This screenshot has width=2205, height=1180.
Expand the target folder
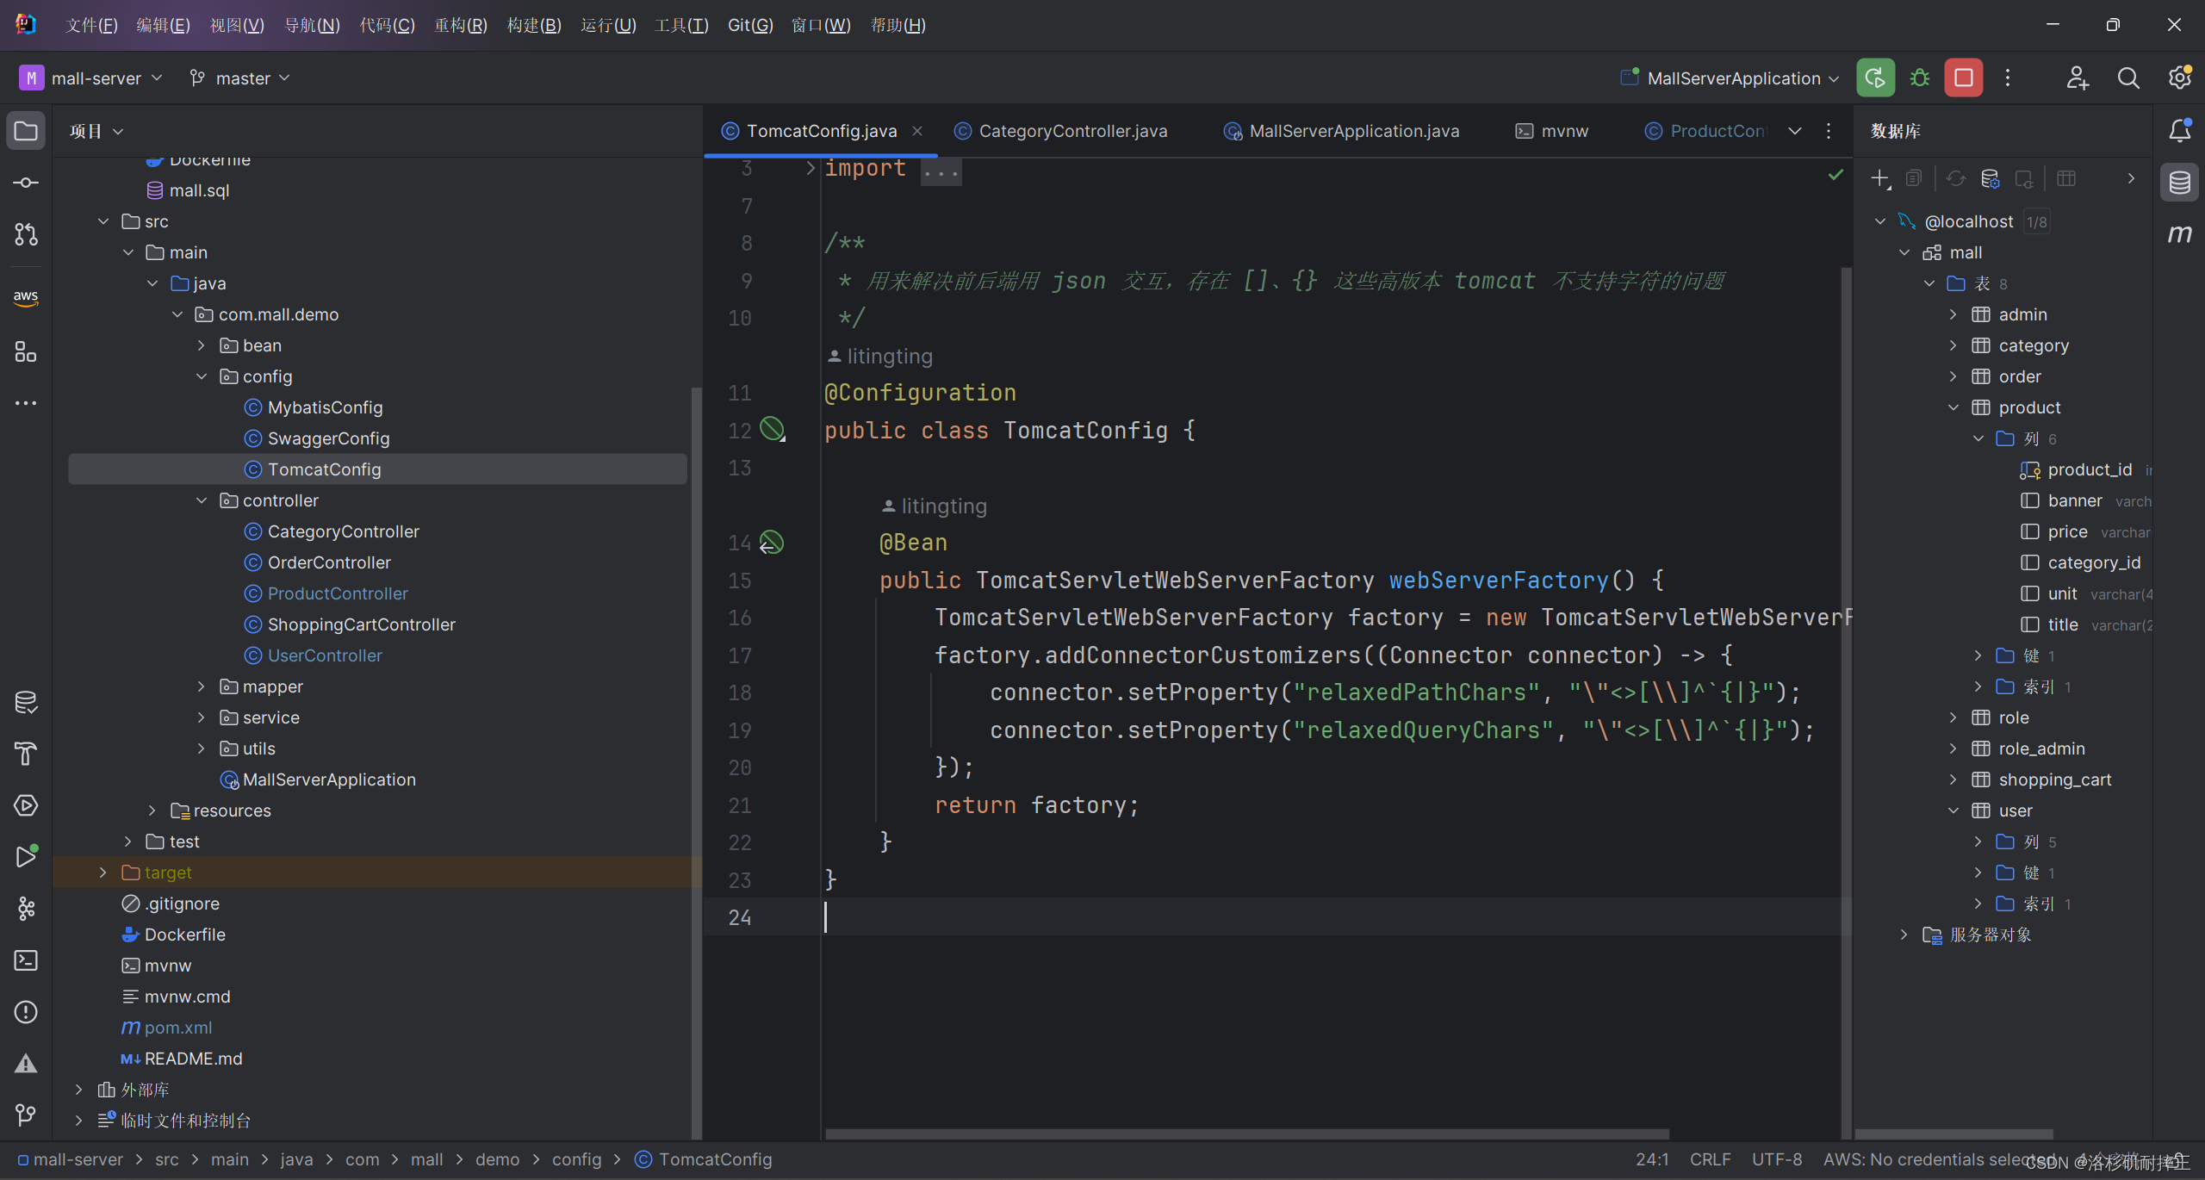click(x=103, y=873)
